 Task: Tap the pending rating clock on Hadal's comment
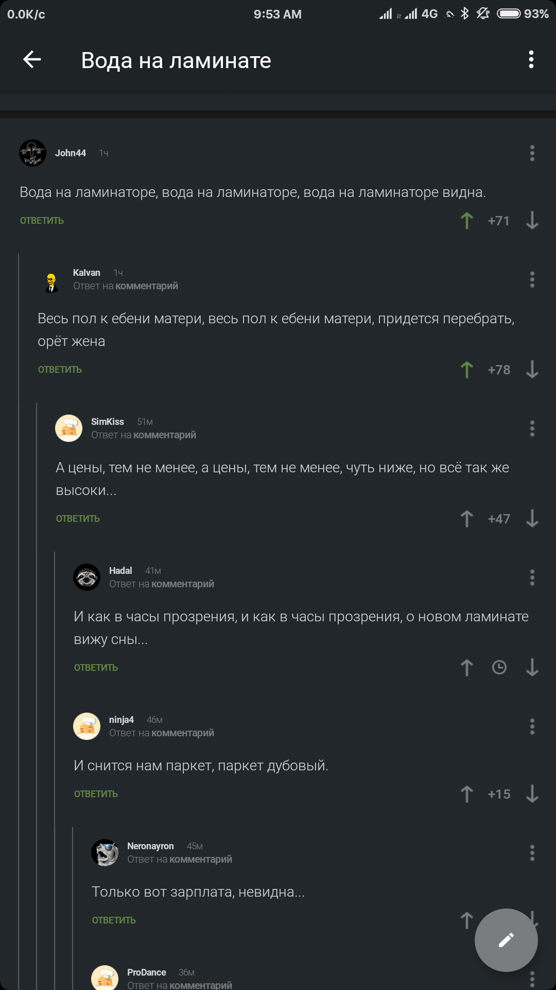coord(499,667)
